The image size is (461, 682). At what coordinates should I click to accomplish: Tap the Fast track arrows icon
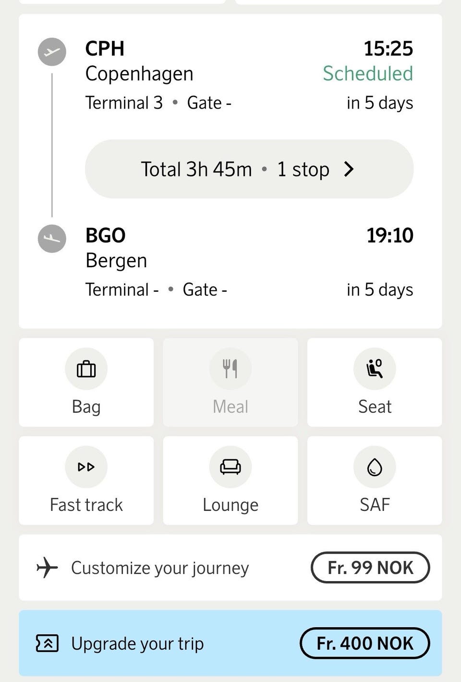(86, 467)
